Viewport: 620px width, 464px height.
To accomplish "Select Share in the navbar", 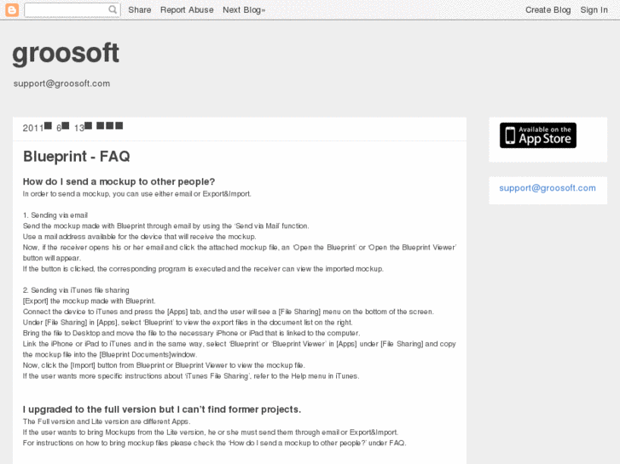I will [140, 10].
